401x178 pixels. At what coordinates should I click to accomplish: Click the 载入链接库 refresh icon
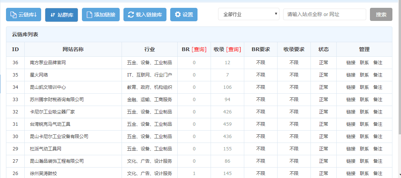131,15
